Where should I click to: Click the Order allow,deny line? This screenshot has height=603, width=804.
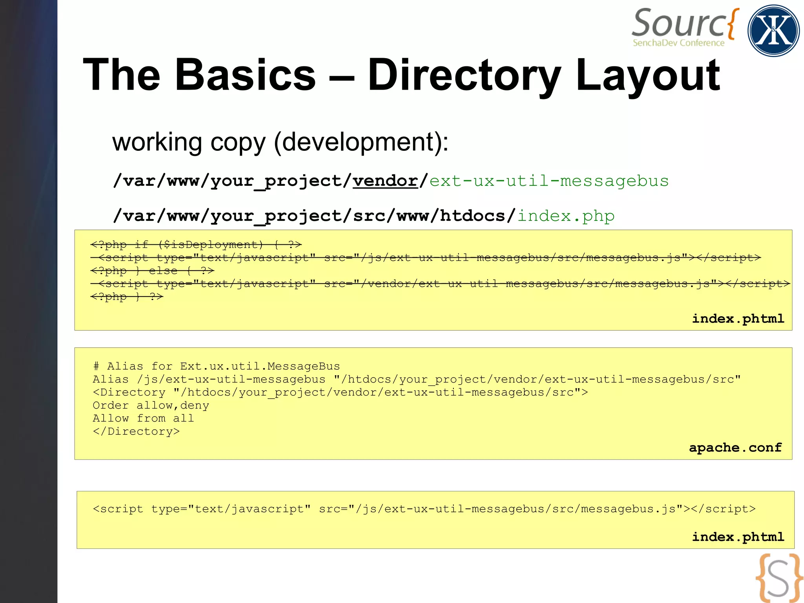pos(151,405)
